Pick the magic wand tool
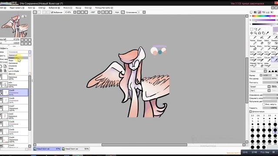 (x=259, y=29)
